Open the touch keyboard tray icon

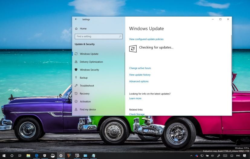(225, 156)
